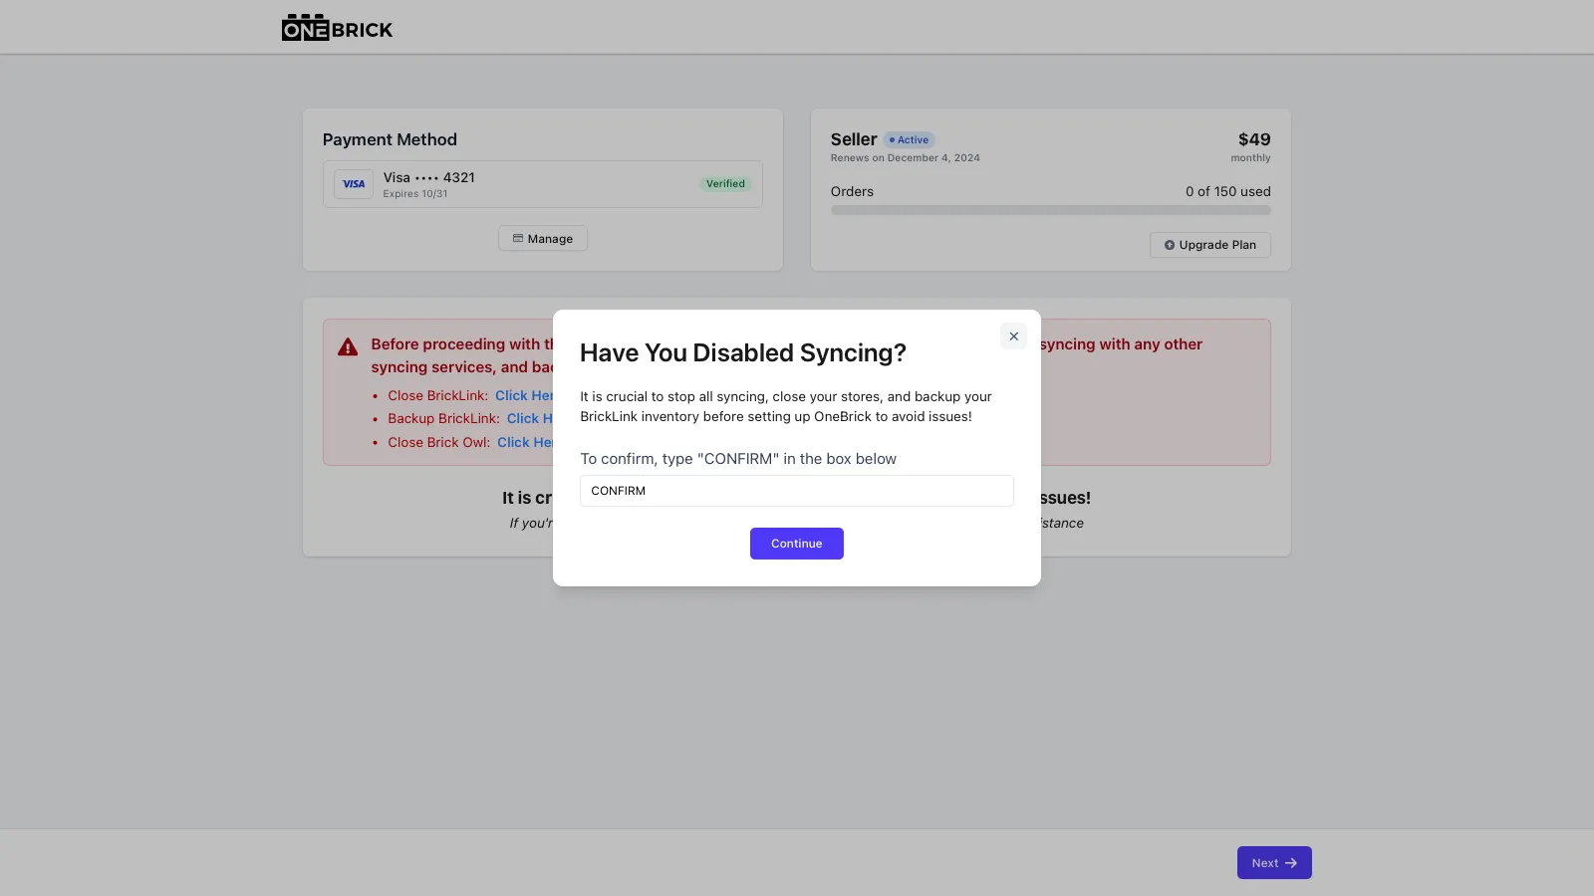Click the red warning triangle icon
Screen dimensions: 1594x896
coord(348,346)
